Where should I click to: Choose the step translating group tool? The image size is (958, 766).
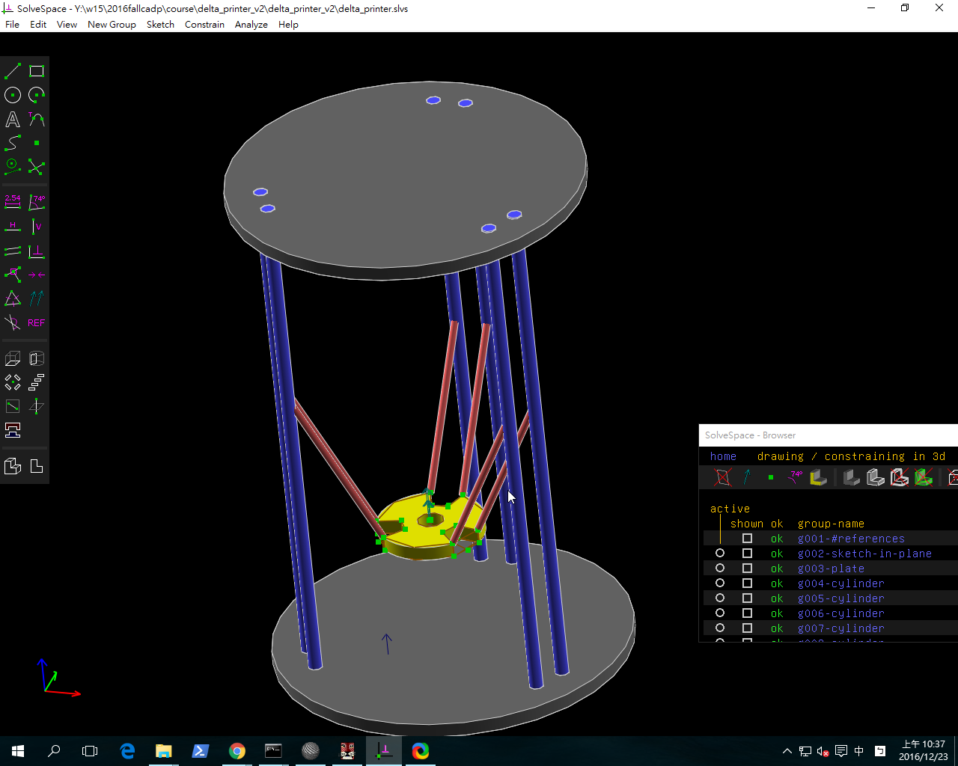click(x=36, y=383)
